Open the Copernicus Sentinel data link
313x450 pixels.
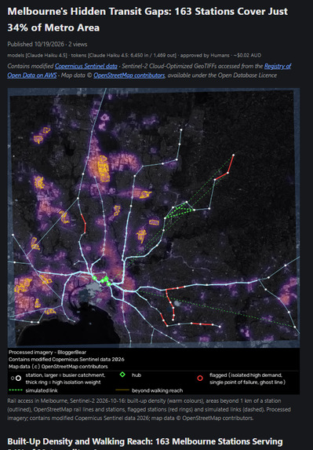pos(86,66)
